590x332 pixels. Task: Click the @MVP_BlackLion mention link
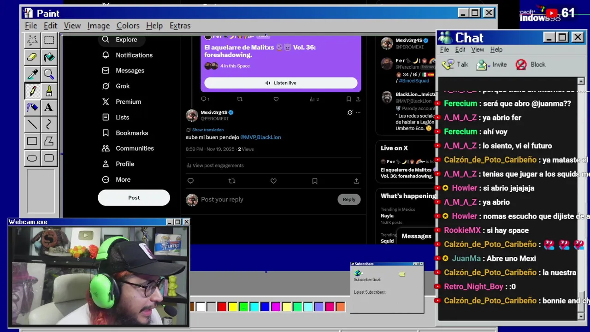[260, 137]
